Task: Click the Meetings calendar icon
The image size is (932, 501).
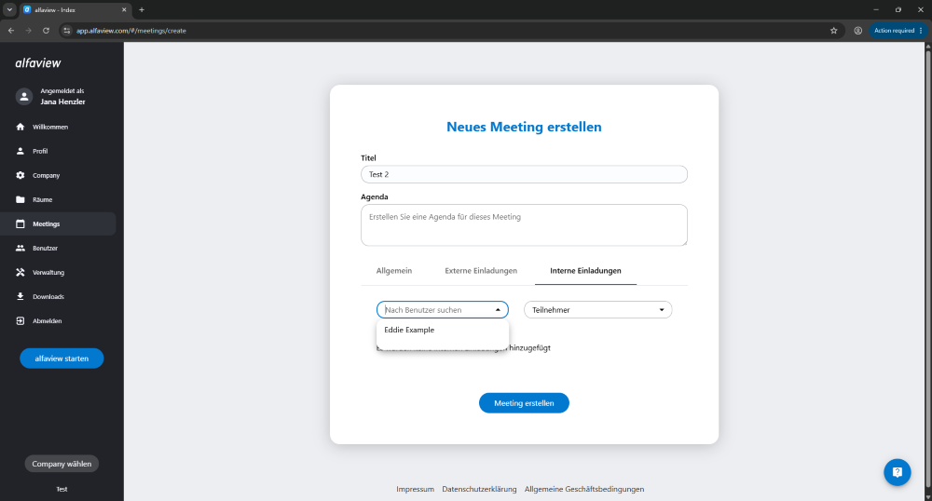Action: pos(21,223)
